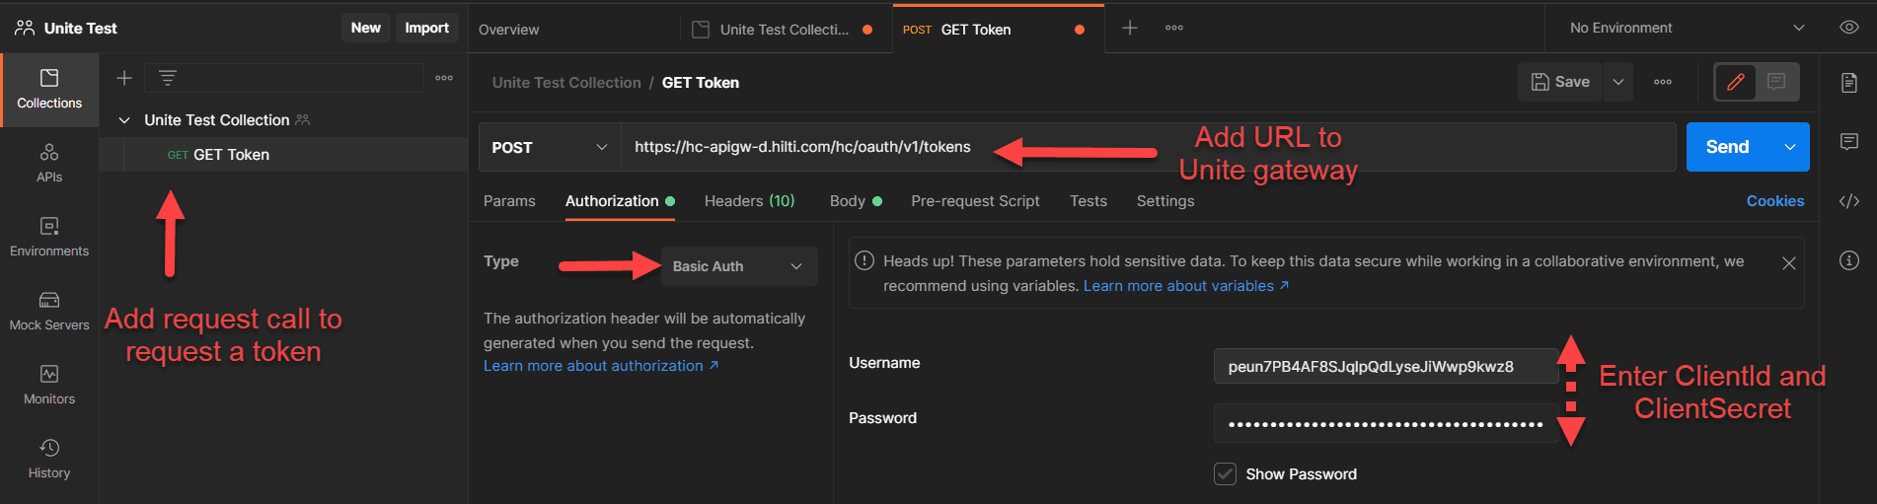The image size is (1877, 504).
Task: Toggle the Show Password checkbox
Action: coord(1225,473)
